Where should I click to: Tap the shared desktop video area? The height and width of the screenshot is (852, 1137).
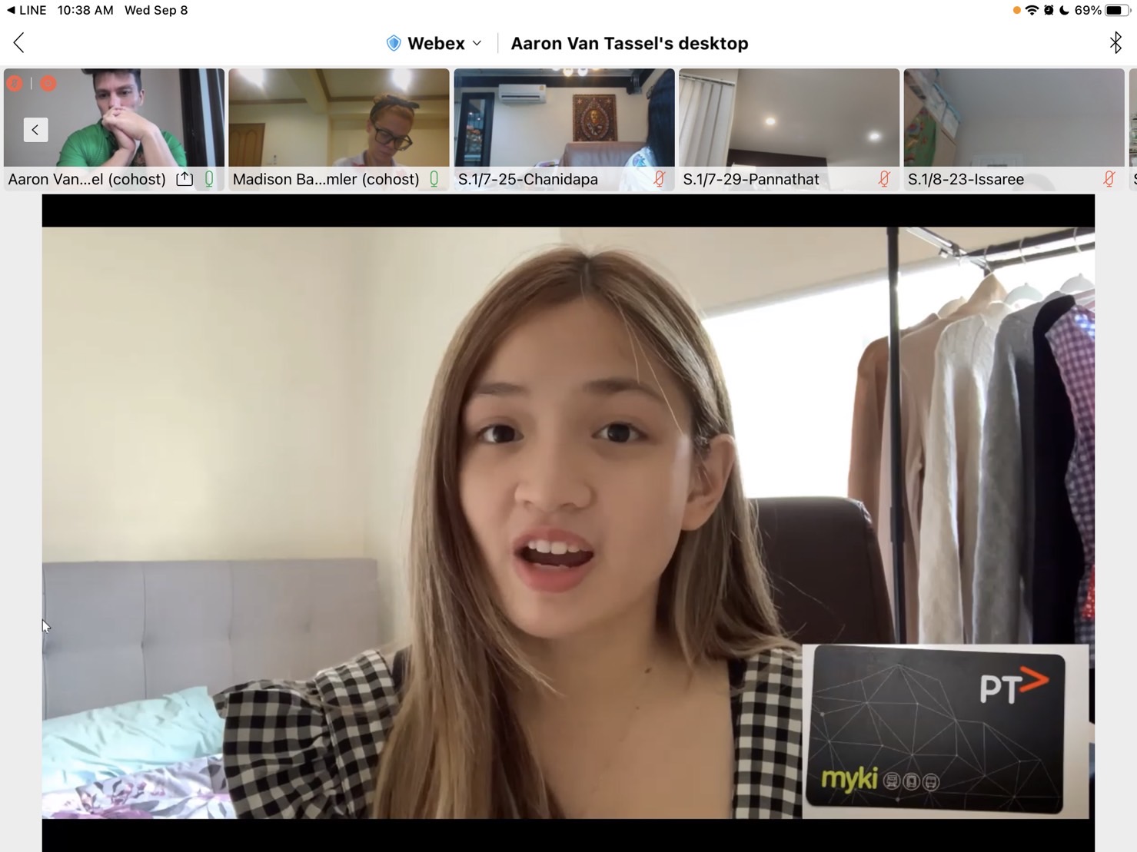click(x=568, y=522)
